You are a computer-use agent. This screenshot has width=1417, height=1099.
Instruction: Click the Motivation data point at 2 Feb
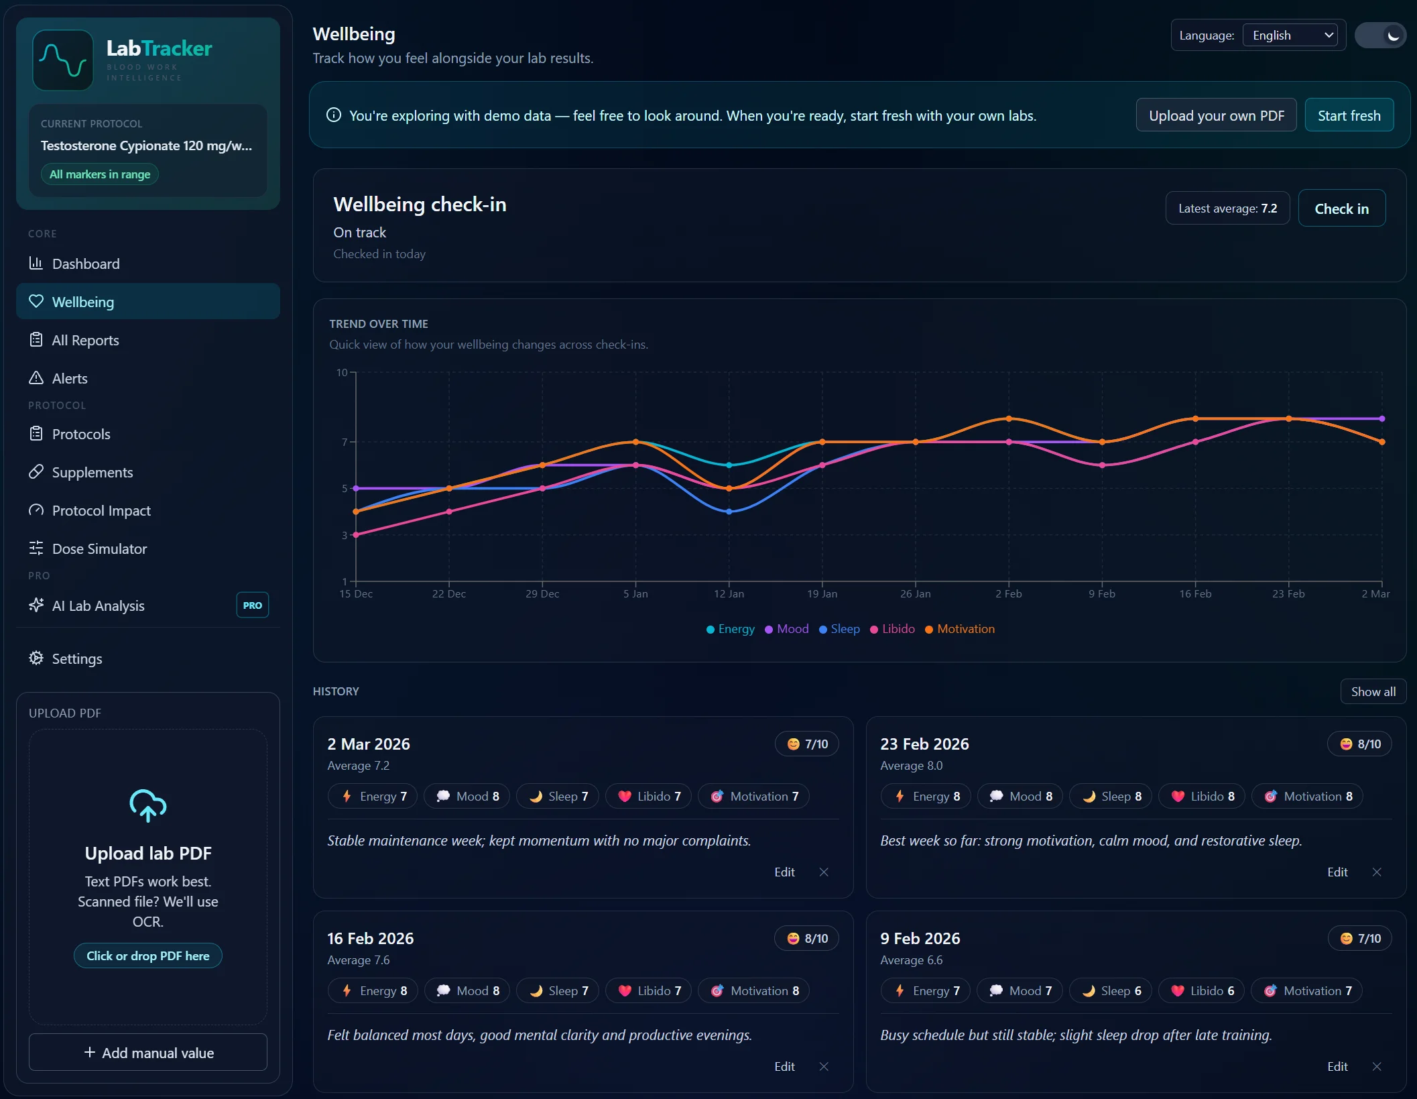pyautogui.click(x=1009, y=419)
